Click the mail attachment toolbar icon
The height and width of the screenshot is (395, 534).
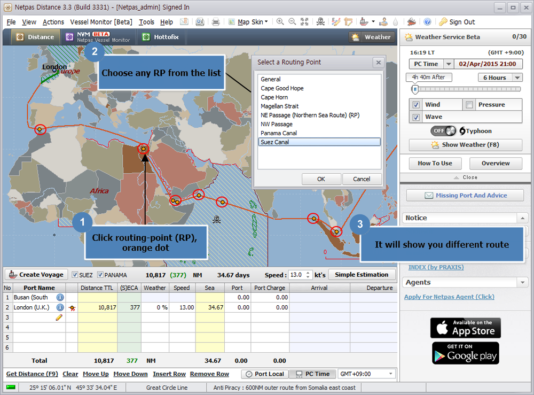(x=184, y=22)
